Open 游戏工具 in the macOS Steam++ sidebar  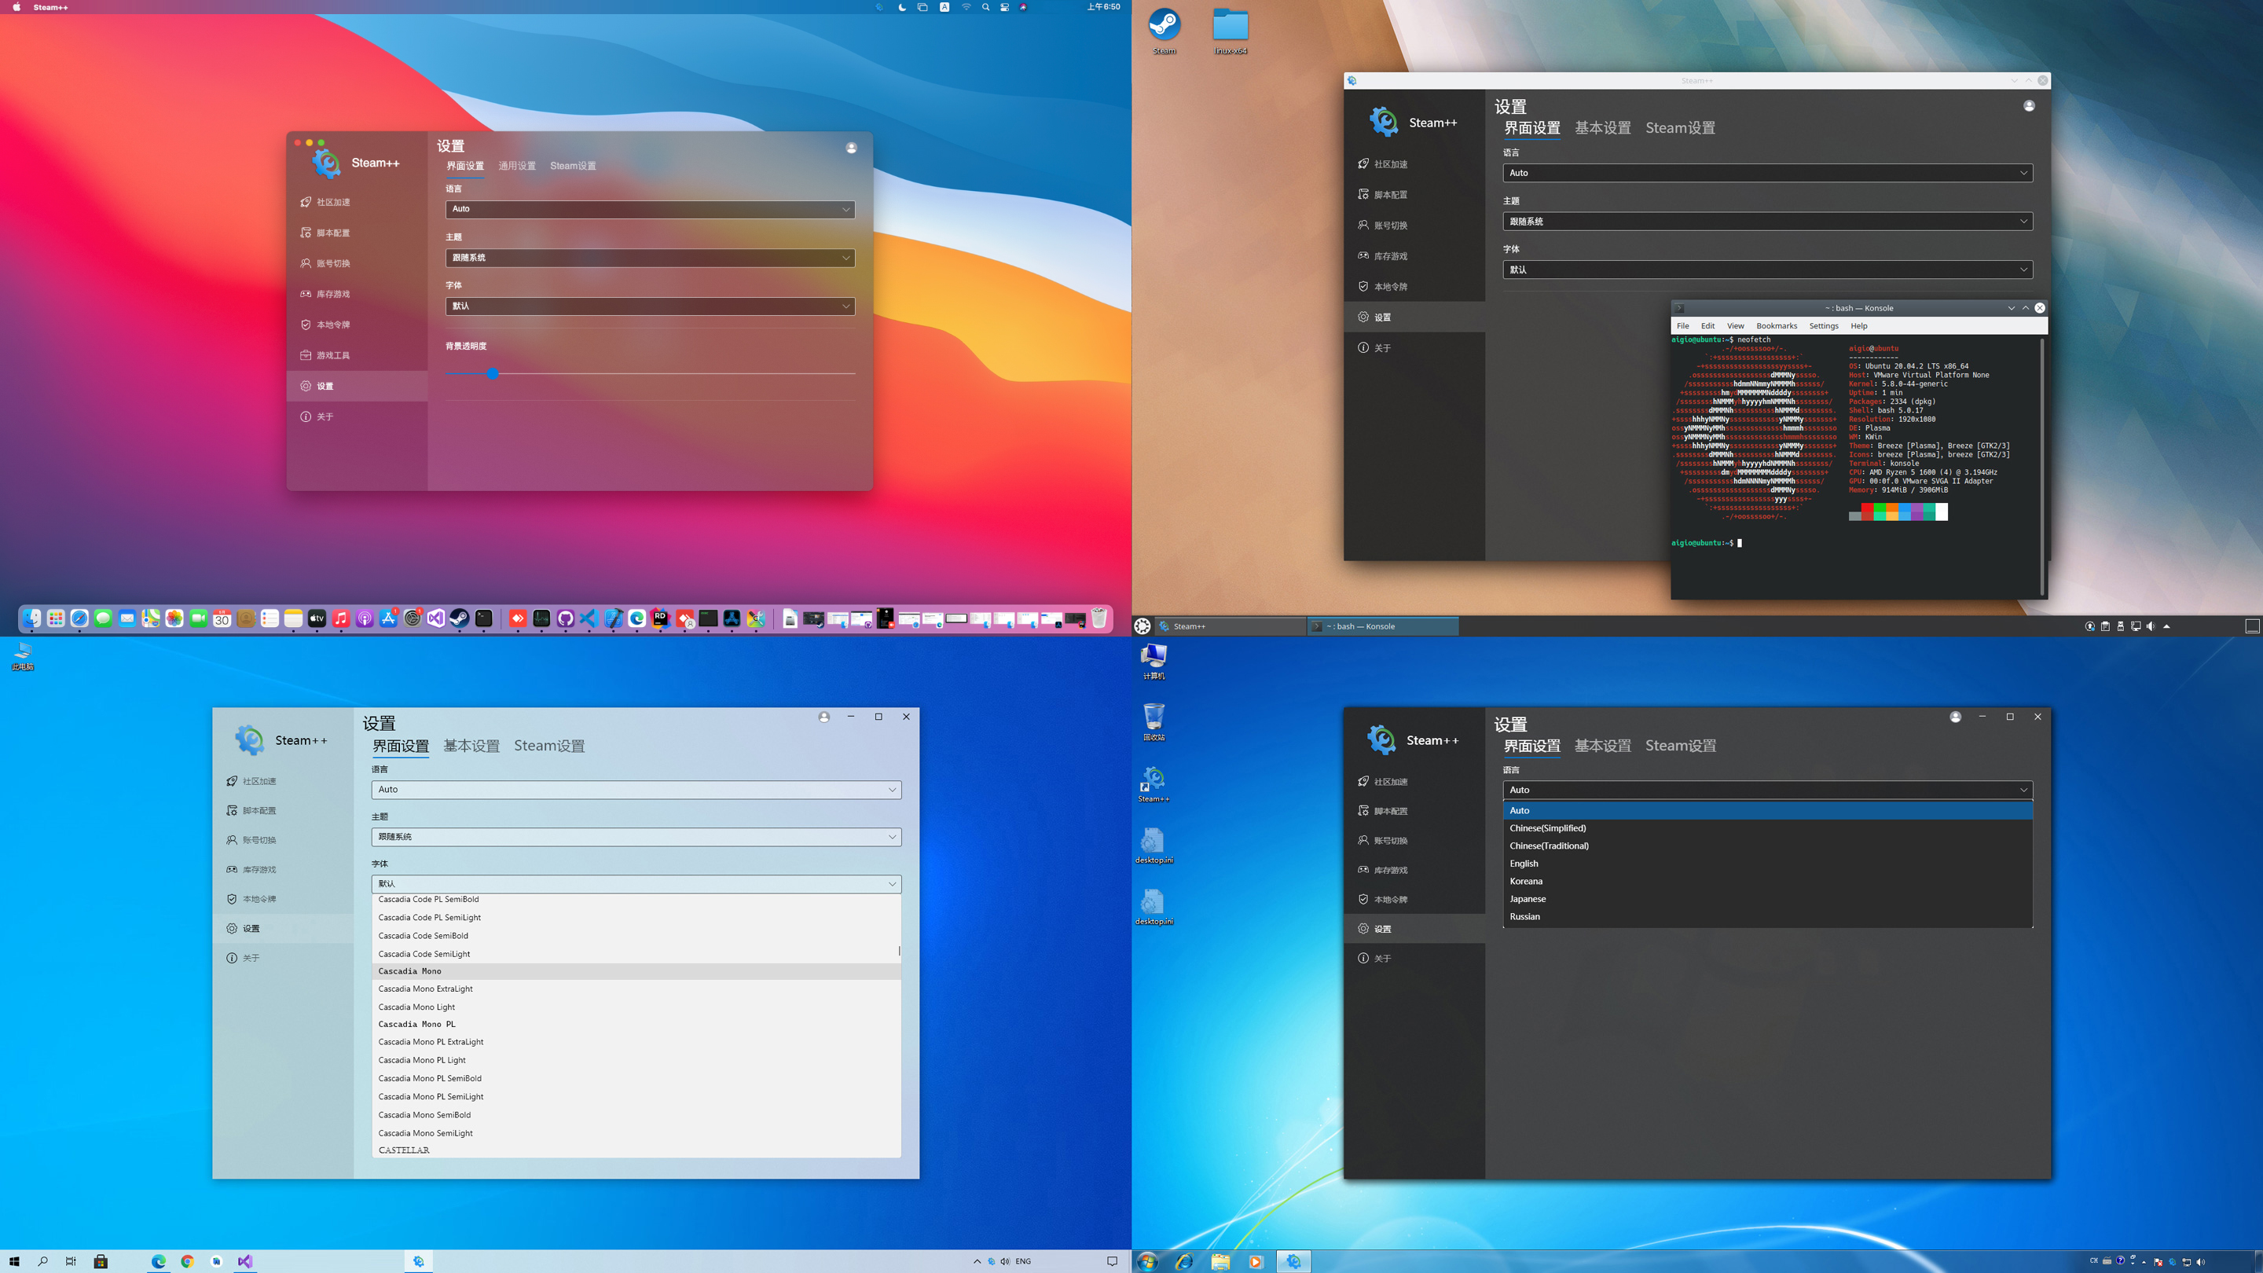tap(332, 355)
